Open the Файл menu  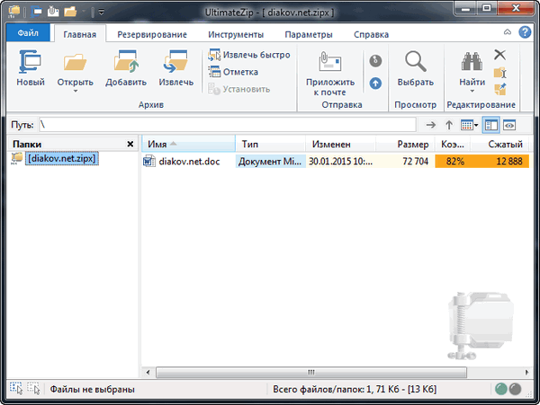pos(28,33)
